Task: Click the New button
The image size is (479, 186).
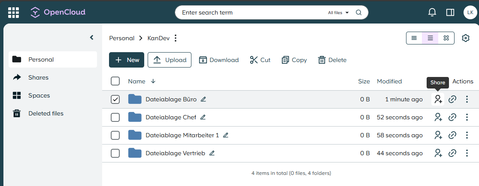Action: (127, 60)
